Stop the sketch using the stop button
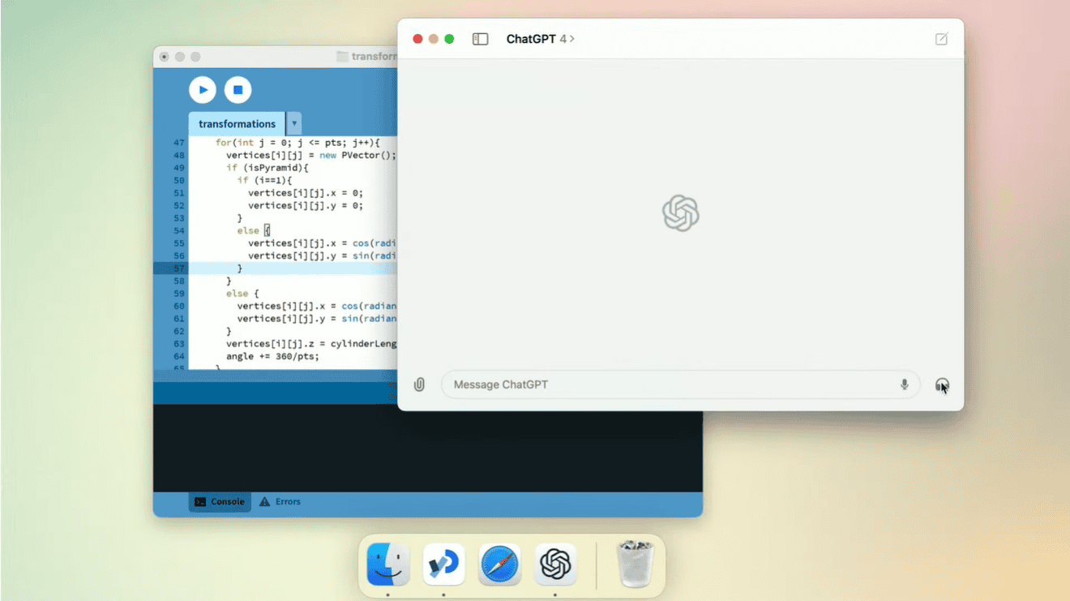Image resolution: width=1070 pixels, height=601 pixels. click(x=238, y=89)
